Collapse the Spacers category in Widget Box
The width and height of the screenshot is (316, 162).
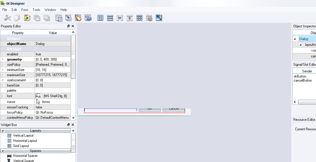coord(3,151)
